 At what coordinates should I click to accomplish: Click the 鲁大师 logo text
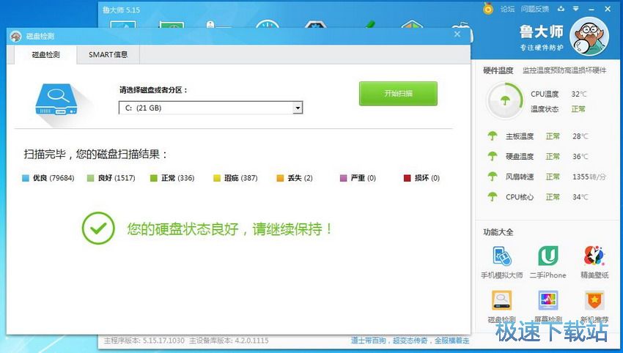541,31
